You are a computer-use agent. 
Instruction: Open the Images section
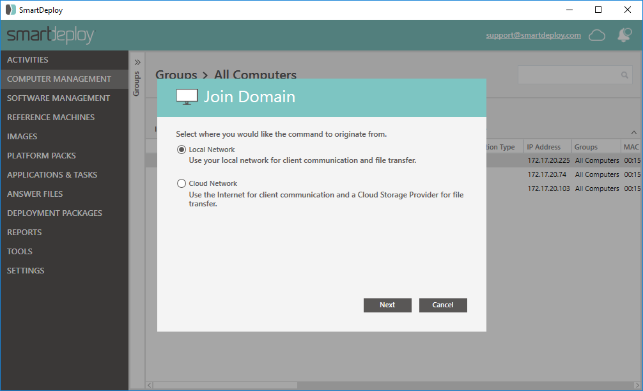tap(65, 137)
